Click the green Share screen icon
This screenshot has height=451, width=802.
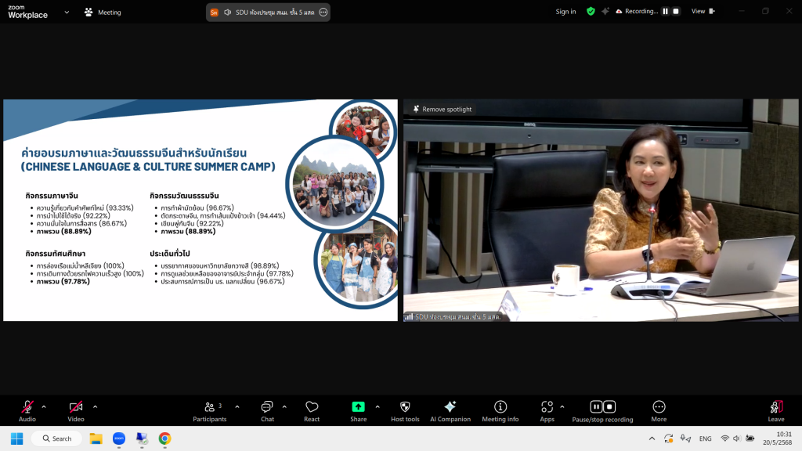click(358, 407)
